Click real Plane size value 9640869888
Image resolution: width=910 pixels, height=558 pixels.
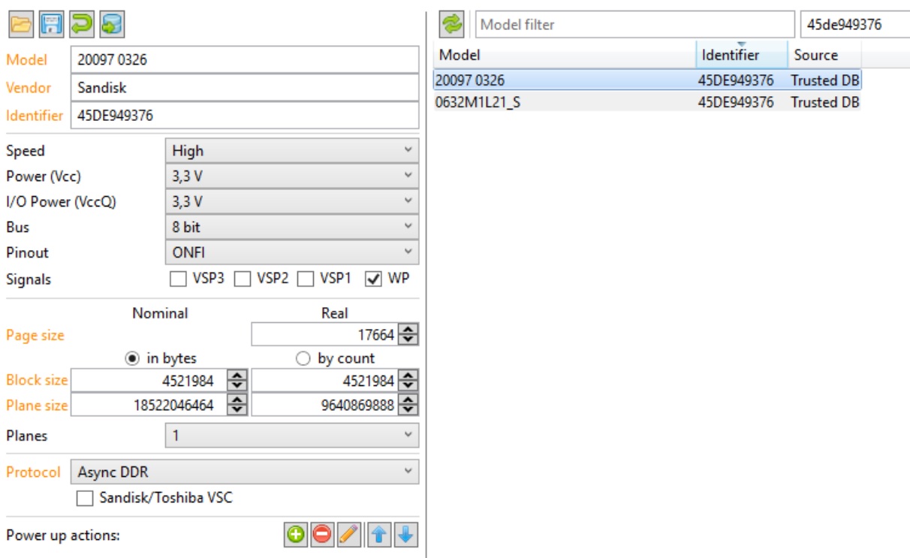pos(360,406)
